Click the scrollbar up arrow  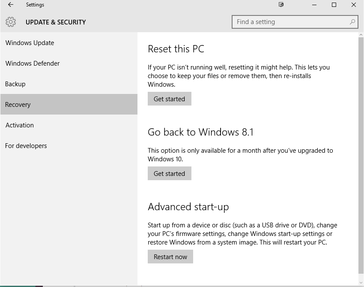click(361, 35)
